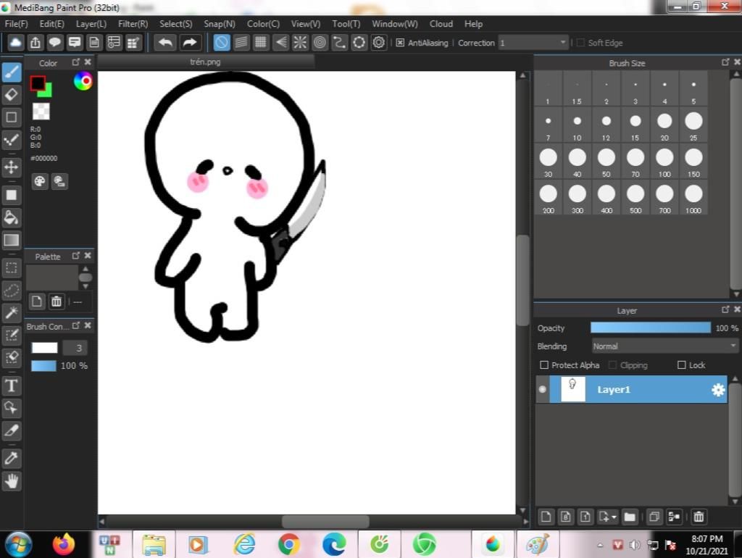Image resolution: width=742 pixels, height=558 pixels.
Task: Enable the layer Lock checkbox
Action: click(x=681, y=365)
